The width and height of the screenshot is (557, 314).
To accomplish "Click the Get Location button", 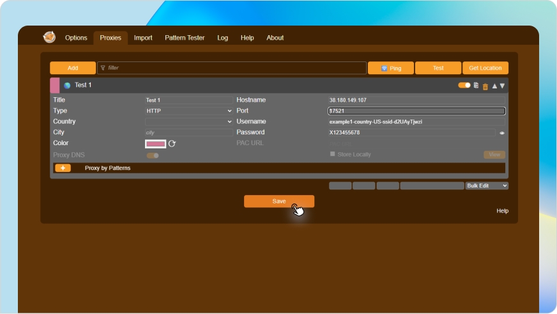I will pyautogui.click(x=485, y=68).
